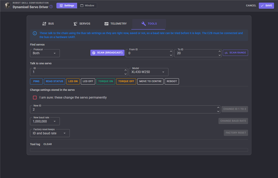This screenshot has height=178, width=278.
Task: Check the 'I am sure' permanent change box
Action: [x=35, y=97]
